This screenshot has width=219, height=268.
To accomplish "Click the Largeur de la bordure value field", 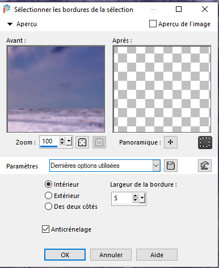I will [x=122, y=198].
